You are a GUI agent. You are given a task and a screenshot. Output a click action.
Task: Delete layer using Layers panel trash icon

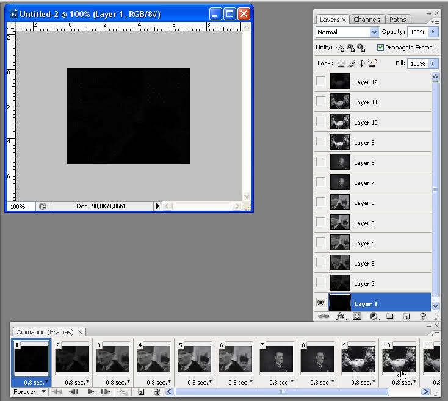pyautogui.click(x=423, y=316)
